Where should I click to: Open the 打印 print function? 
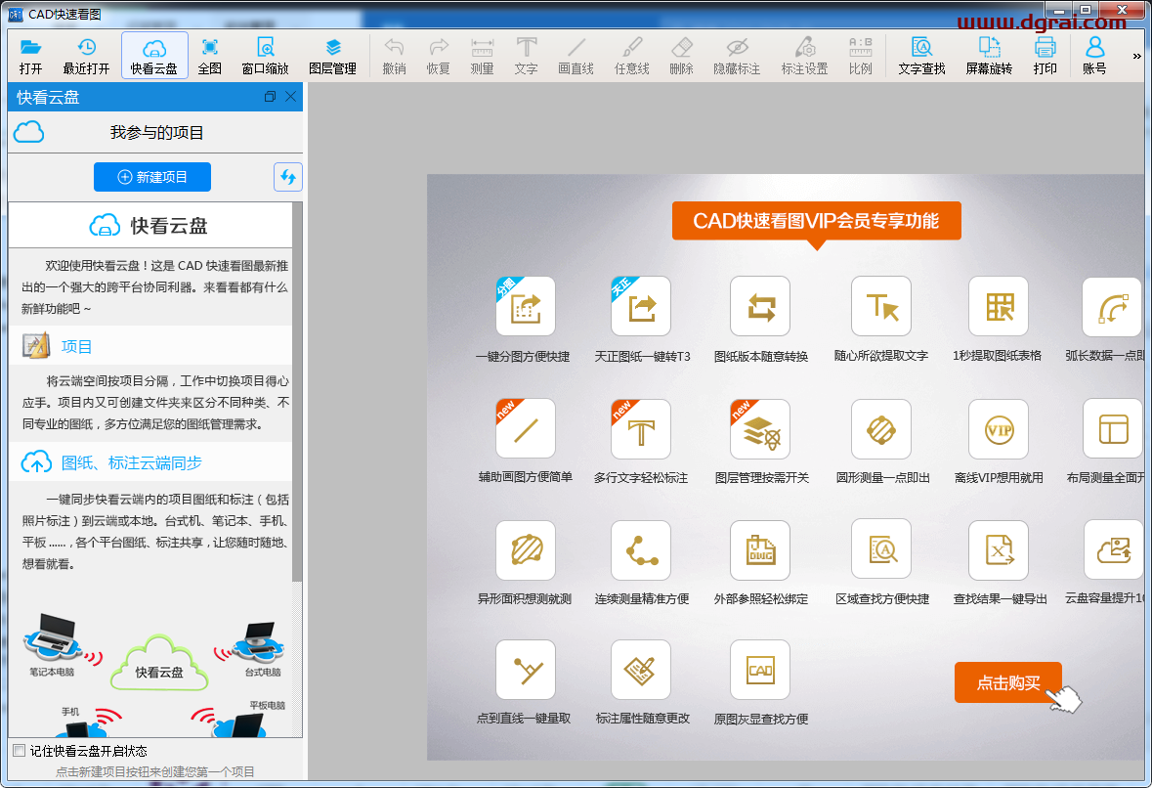pos(1045,55)
